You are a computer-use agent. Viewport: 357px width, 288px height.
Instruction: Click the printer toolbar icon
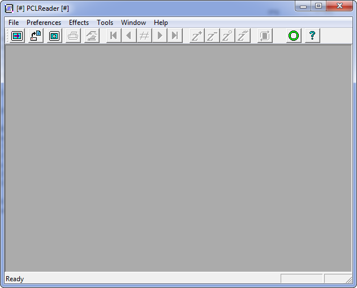point(73,36)
